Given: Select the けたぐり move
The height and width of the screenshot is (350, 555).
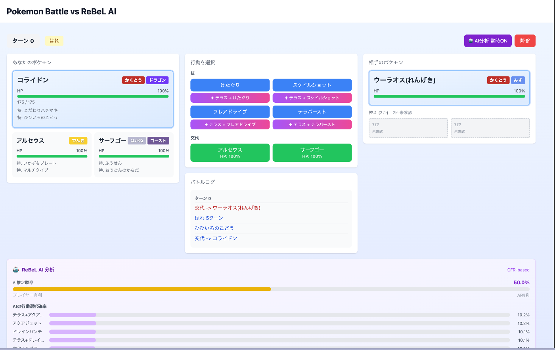Looking at the screenshot, I should point(230,85).
